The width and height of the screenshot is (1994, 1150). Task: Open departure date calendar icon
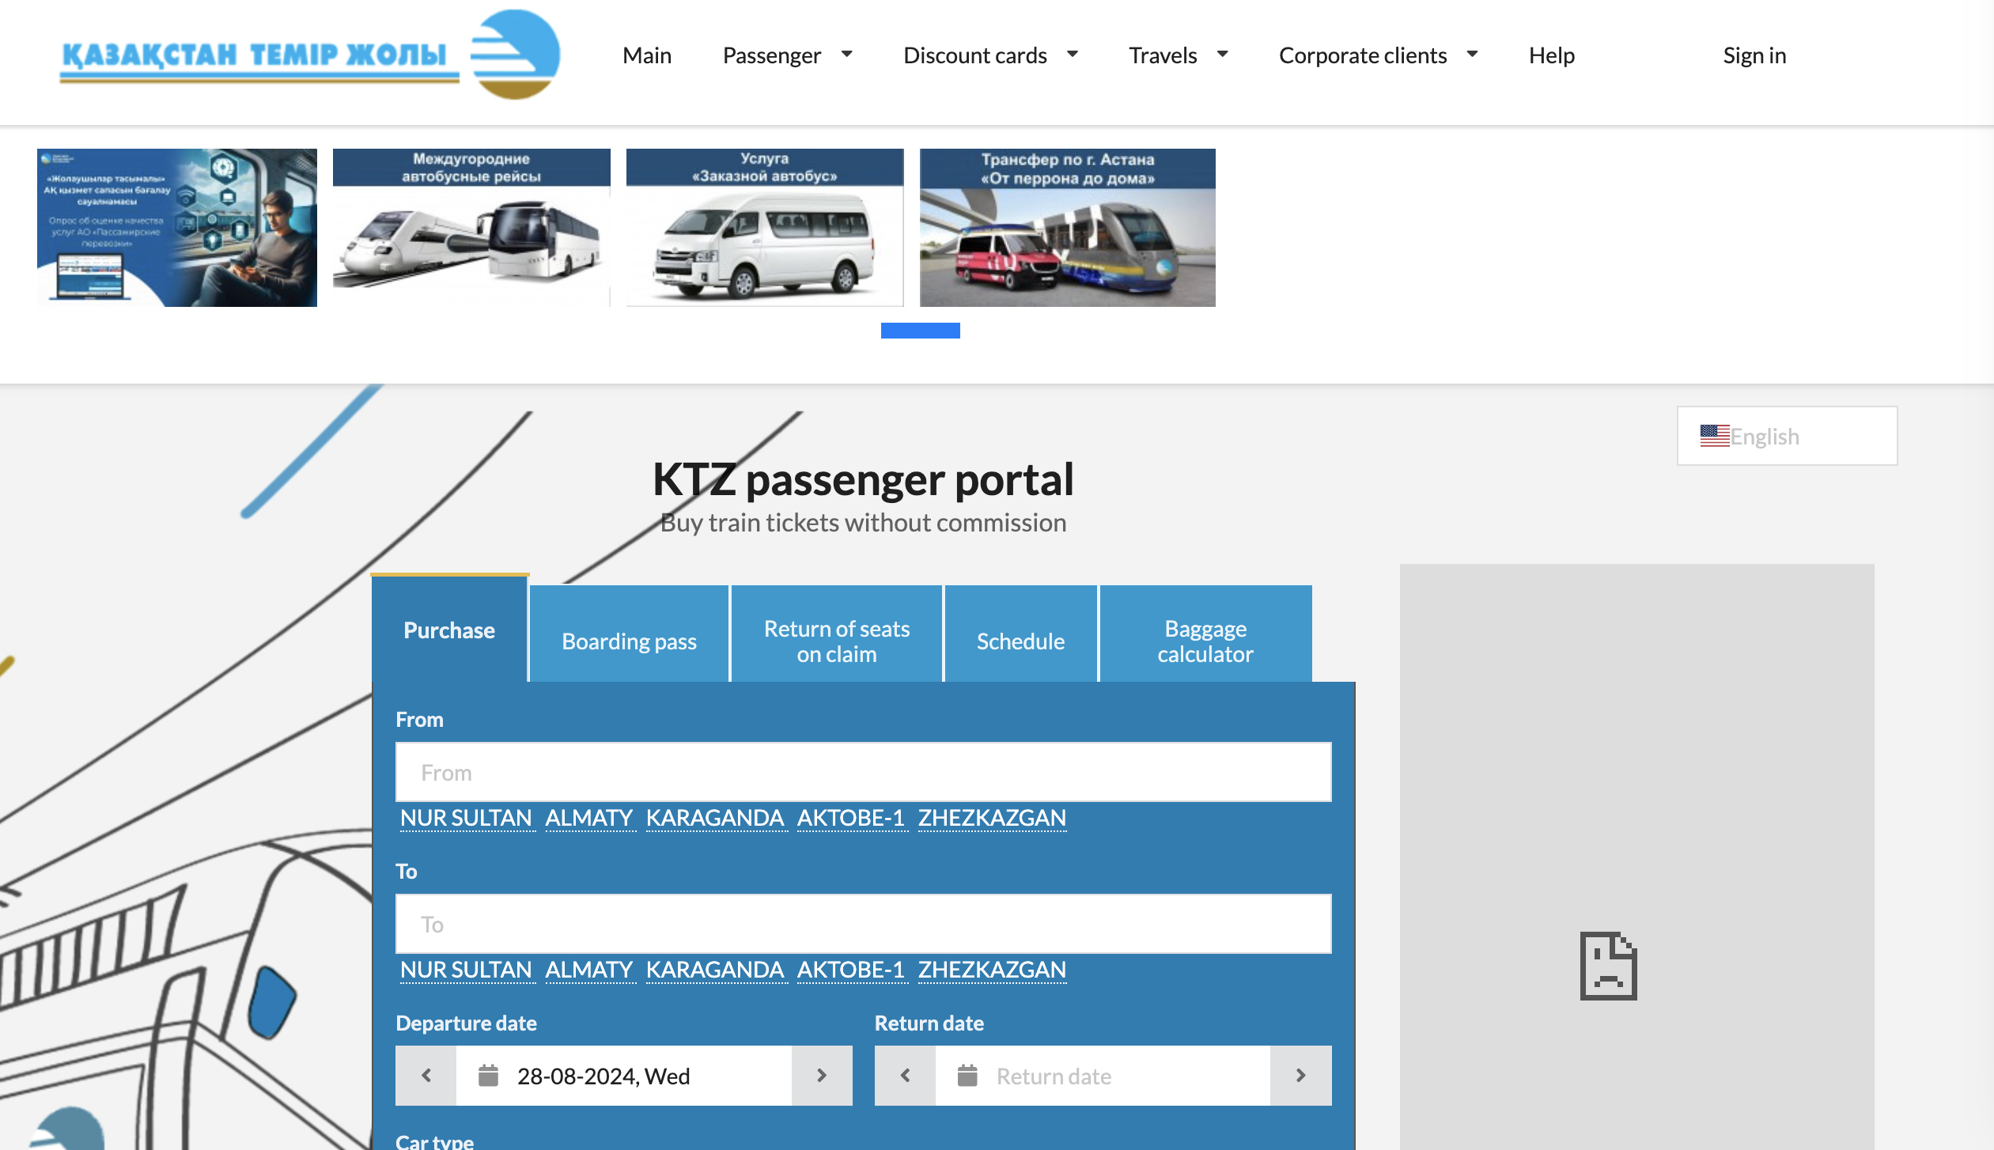[489, 1076]
